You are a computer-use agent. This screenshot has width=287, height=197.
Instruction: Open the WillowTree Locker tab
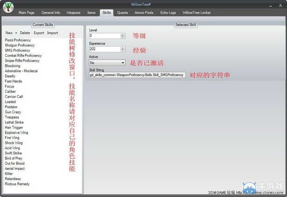[197, 13]
